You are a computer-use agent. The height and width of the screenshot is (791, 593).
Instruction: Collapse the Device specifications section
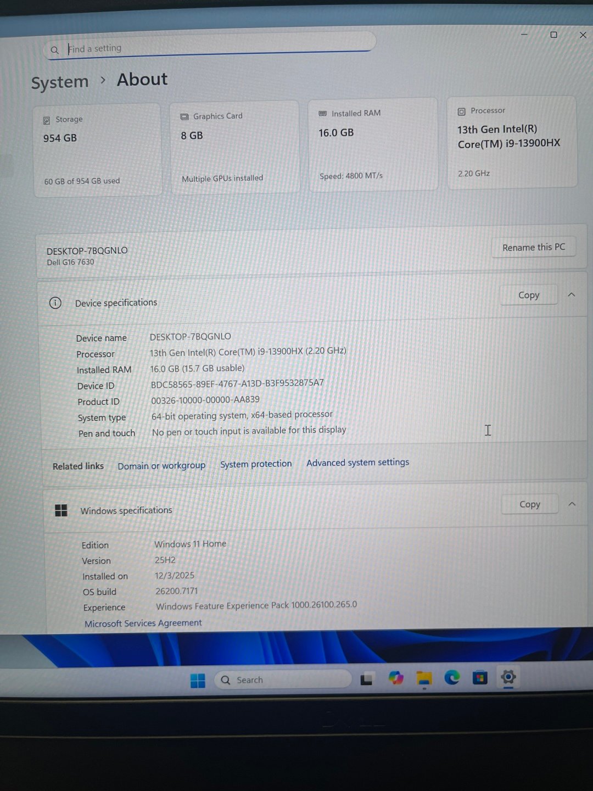(x=572, y=294)
